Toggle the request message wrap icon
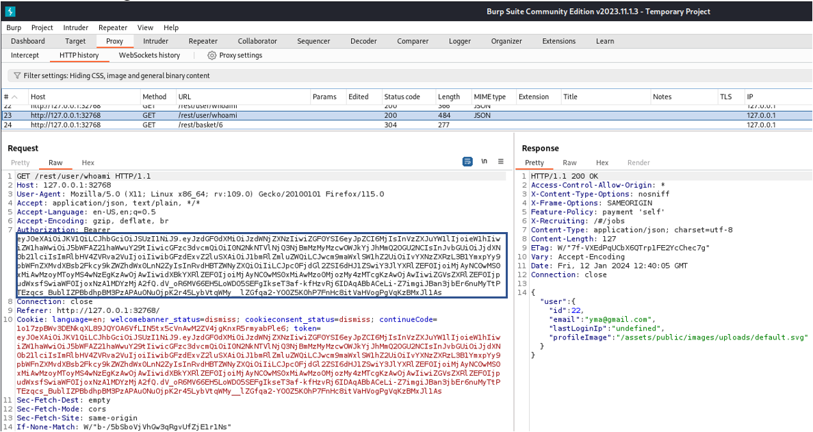The width and height of the screenshot is (813, 432). coord(467,162)
